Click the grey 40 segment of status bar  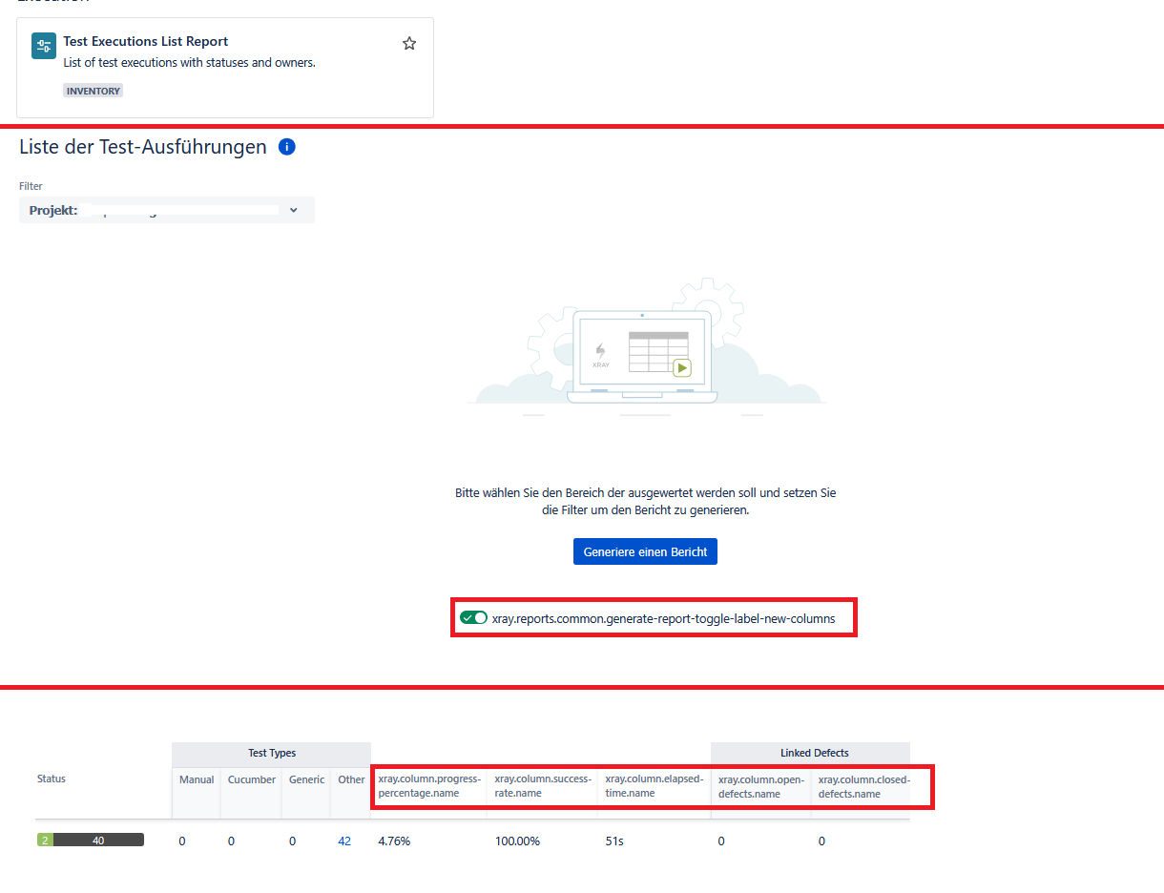[98, 841]
